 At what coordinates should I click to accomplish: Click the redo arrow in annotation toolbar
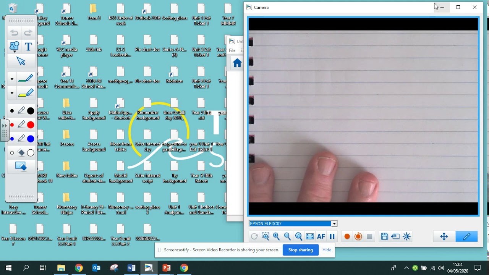(x=28, y=33)
